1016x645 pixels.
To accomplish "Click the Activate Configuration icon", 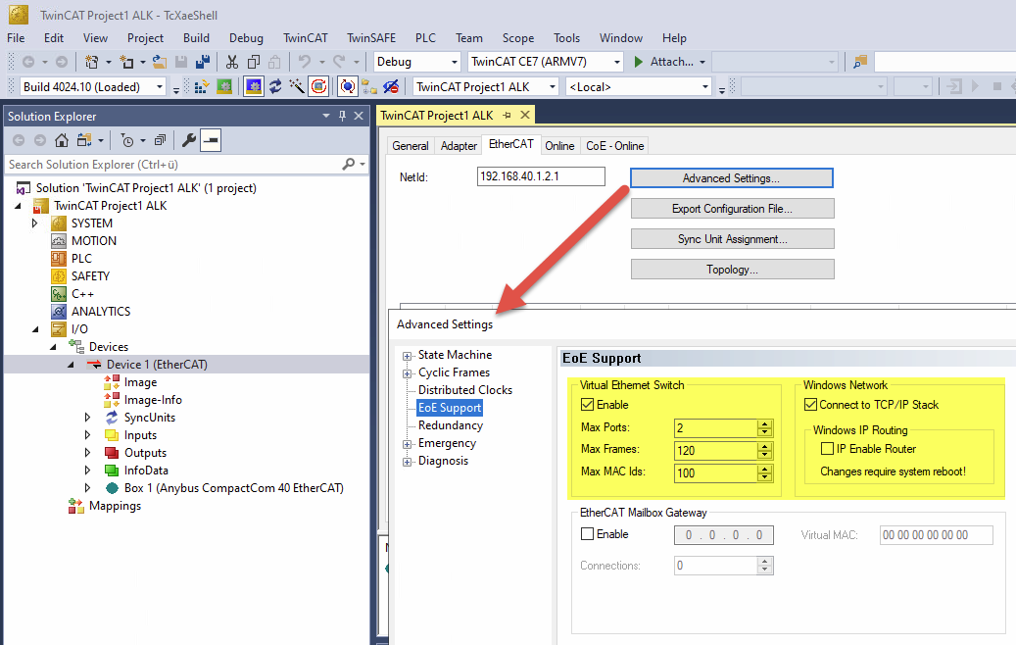I will tap(202, 87).
